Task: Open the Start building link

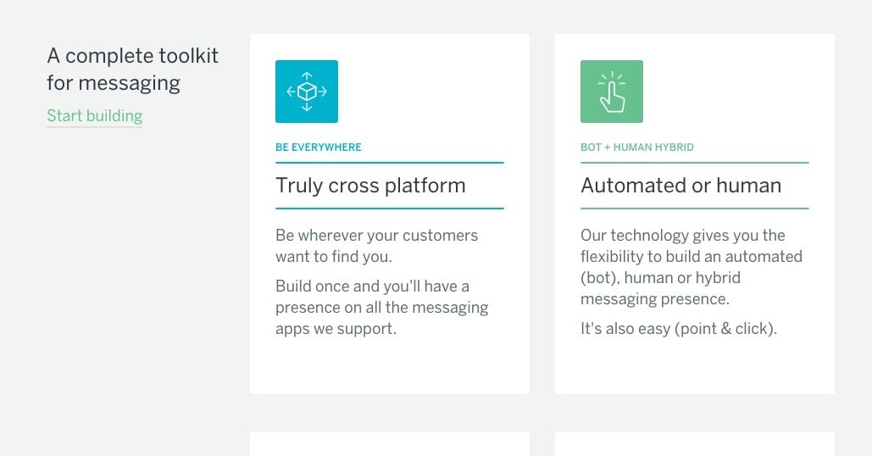Action: (x=95, y=116)
